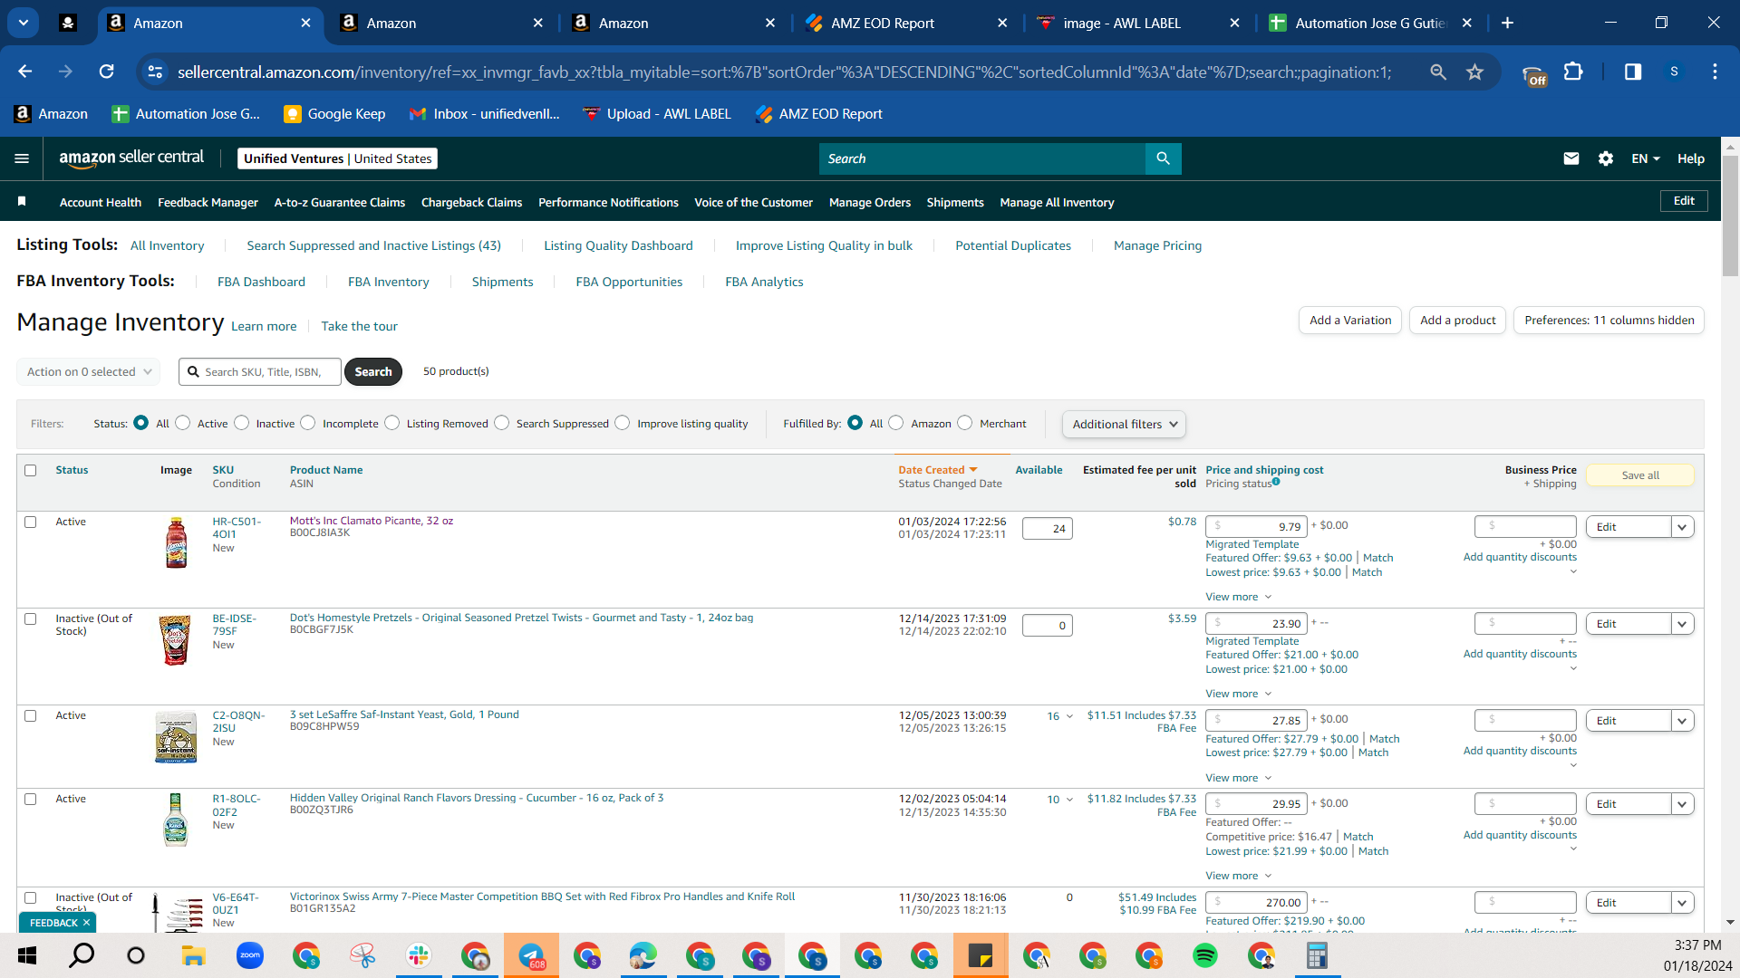Open the settings gear in Seller Central
The height and width of the screenshot is (978, 1740).
coord(1606,158)
